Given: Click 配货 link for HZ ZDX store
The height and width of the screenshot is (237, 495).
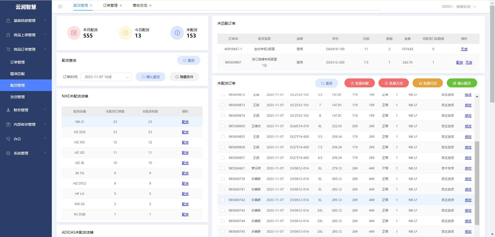Looking at the screenshot, I should 185,132.
